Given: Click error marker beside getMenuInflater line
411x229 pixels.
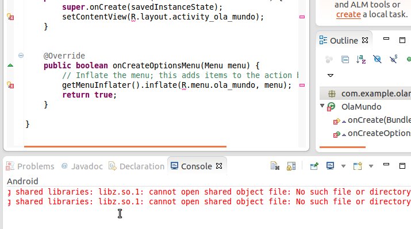Looking at the screenshot, I should click(x=10, y=86).
